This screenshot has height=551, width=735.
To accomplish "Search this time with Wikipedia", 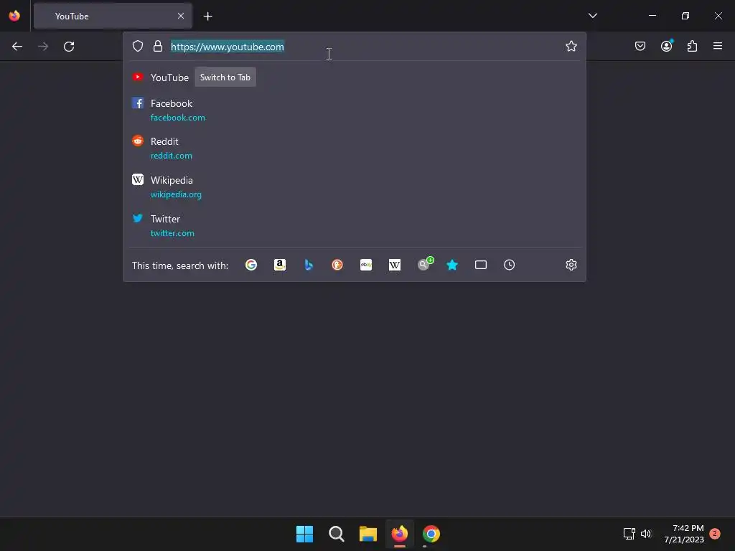I will (x=395, y=265).
